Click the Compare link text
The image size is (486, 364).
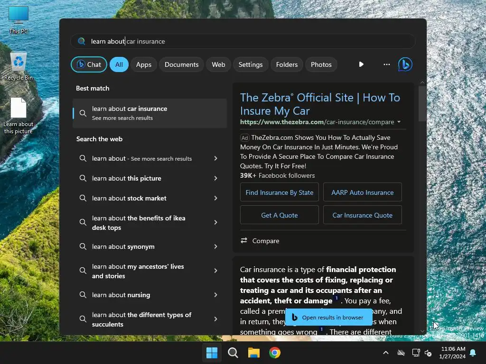pyautogui.click(x=266, y=241)
